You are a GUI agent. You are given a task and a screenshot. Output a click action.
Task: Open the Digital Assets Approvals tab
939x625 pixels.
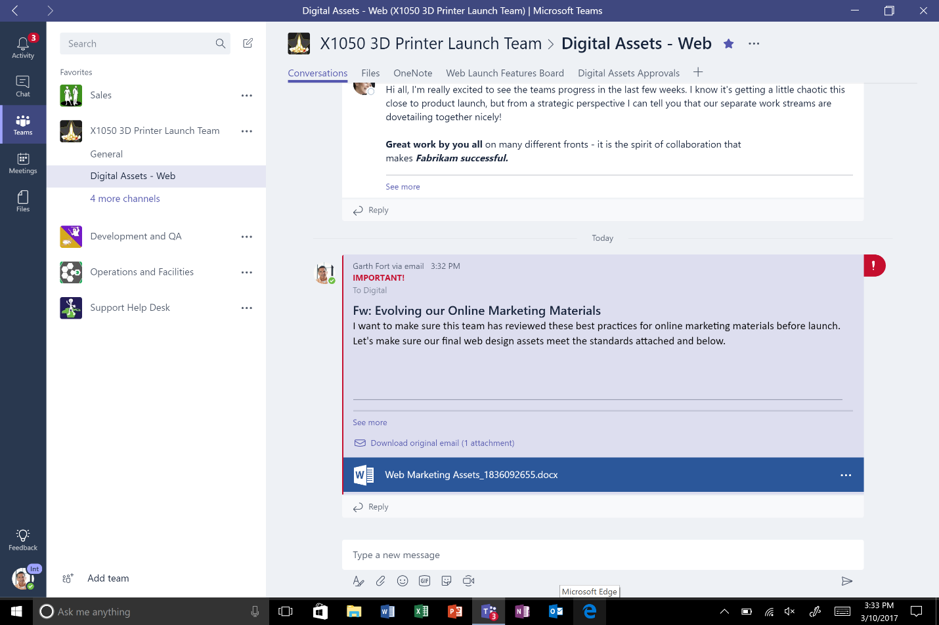tap(628, 73)
